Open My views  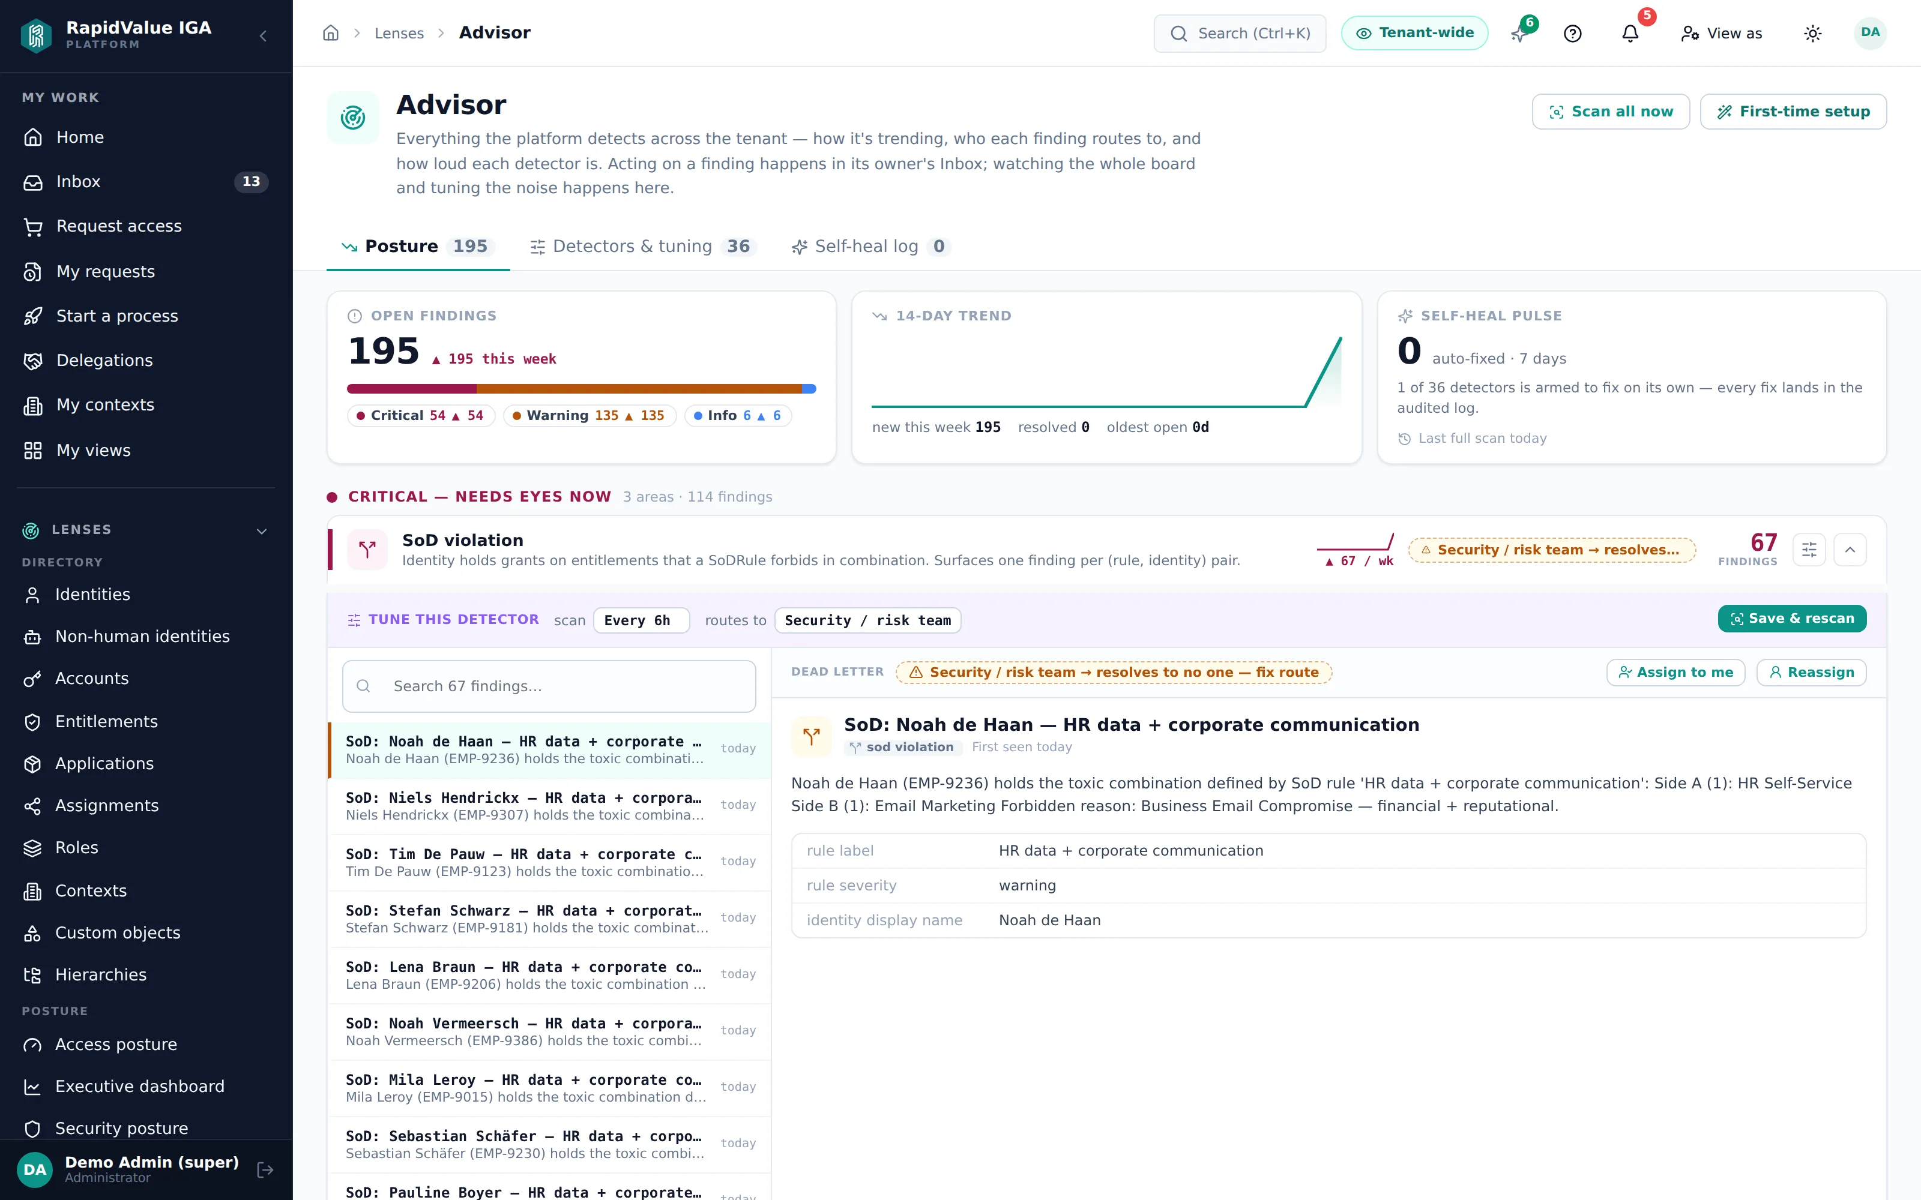coord(146,450)
